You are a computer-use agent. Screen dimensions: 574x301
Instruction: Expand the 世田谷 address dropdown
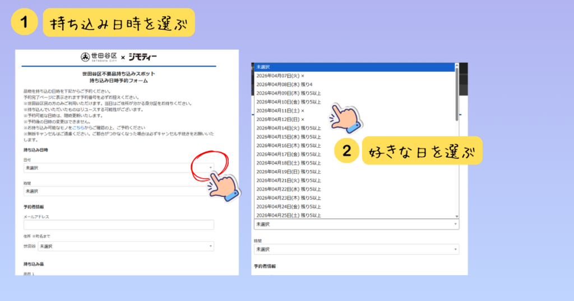pos(125,246)
